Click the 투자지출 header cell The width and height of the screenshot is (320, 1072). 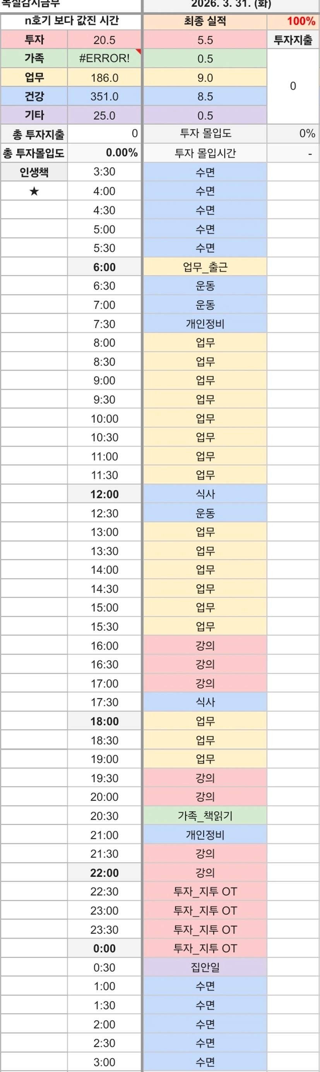coord(293,40)
